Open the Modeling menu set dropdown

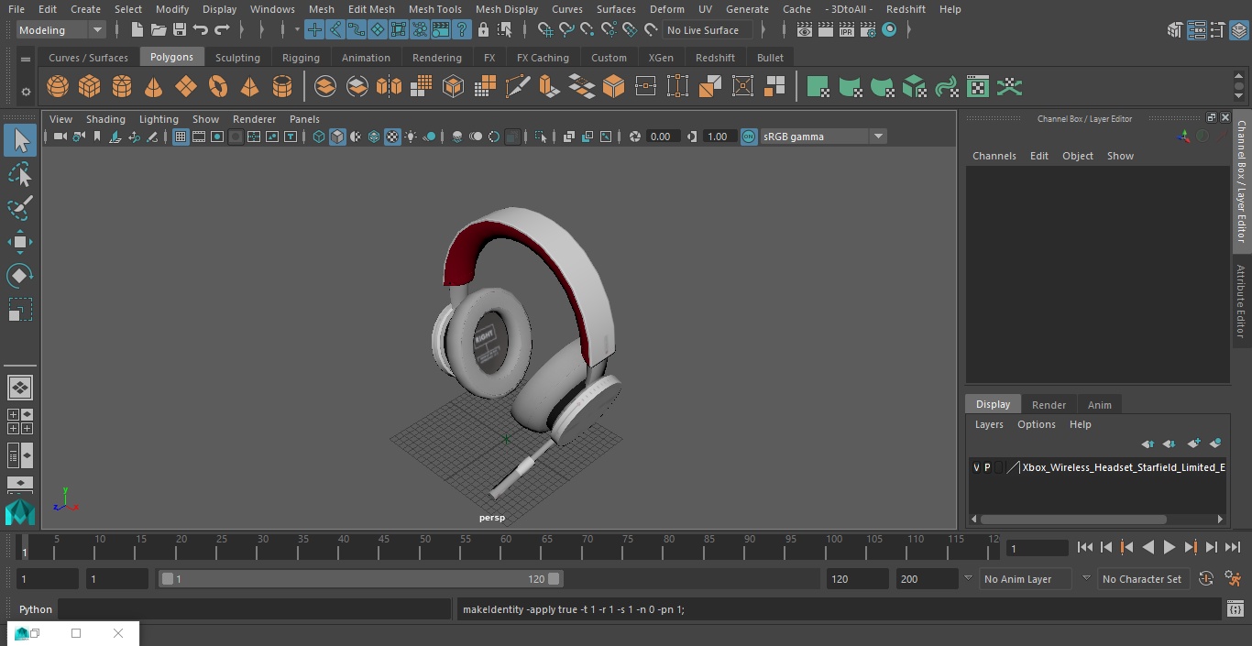click(60, 30)
